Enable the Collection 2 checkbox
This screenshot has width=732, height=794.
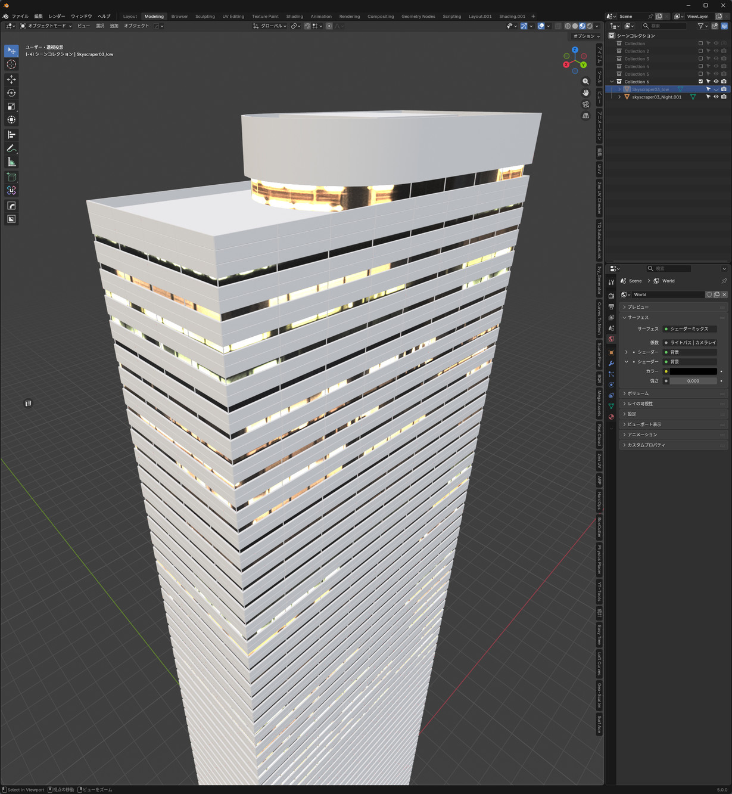pyautogui.click(x=700, y=51)
